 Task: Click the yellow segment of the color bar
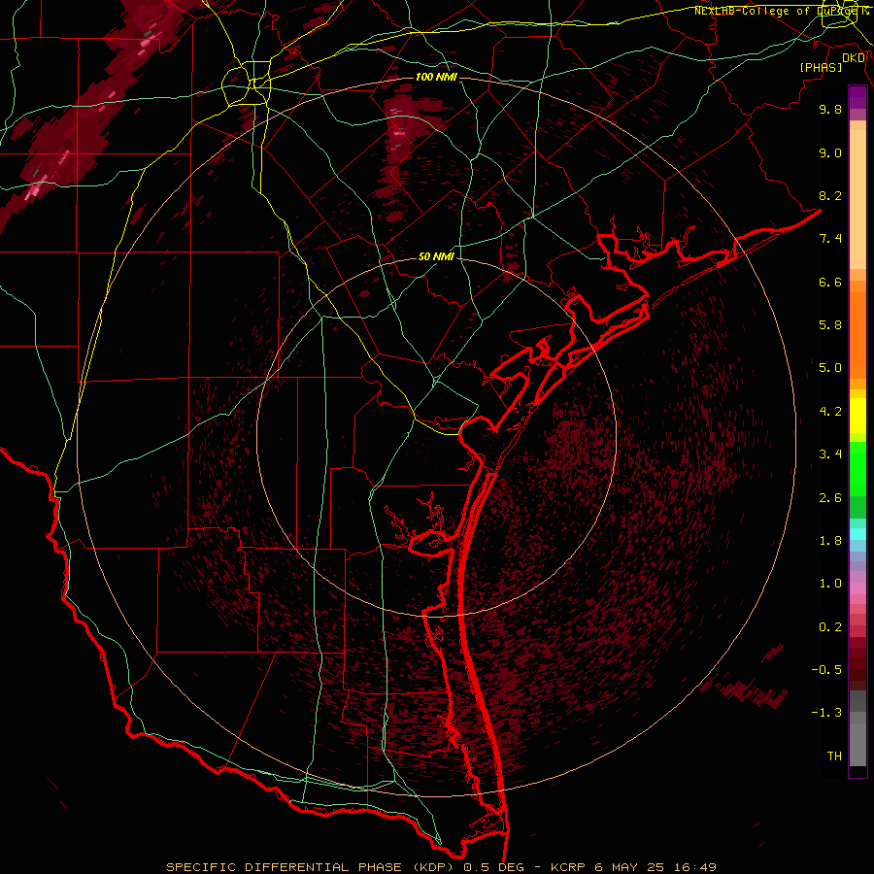pyautogui.click(x=857, y=416)
